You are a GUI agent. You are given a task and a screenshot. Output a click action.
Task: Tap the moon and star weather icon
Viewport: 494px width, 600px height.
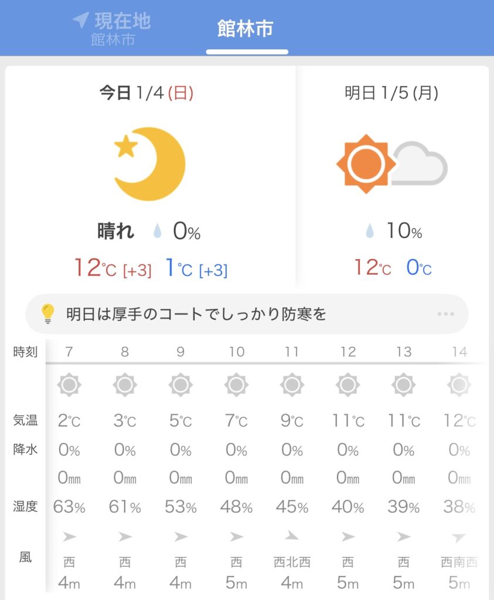[x=150, y=164]
